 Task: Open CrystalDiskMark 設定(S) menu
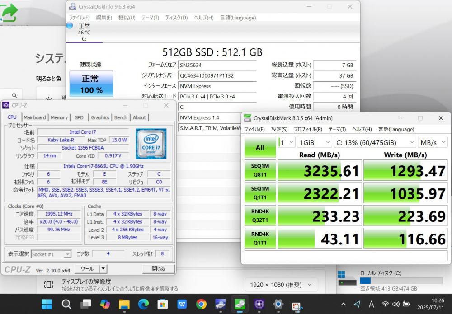pyautogui.click(x=279, y=129)
